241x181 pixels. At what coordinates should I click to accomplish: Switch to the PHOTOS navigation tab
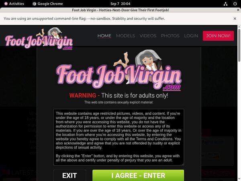pyautogui.click(x=170, y=36)
